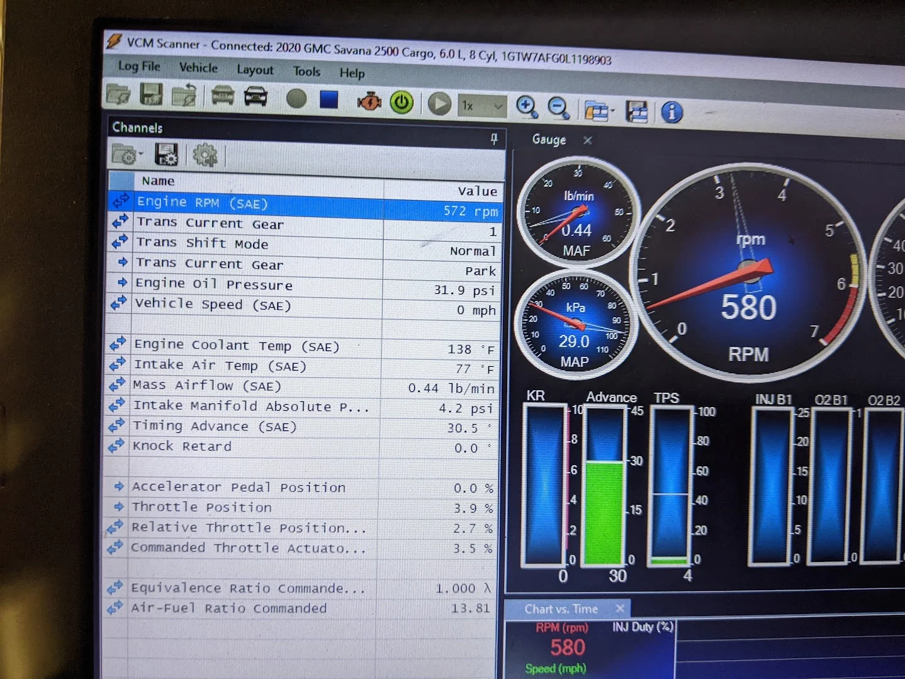Click the zoom in magnifier icon
The image size is (905, 679).
[527, 107]
